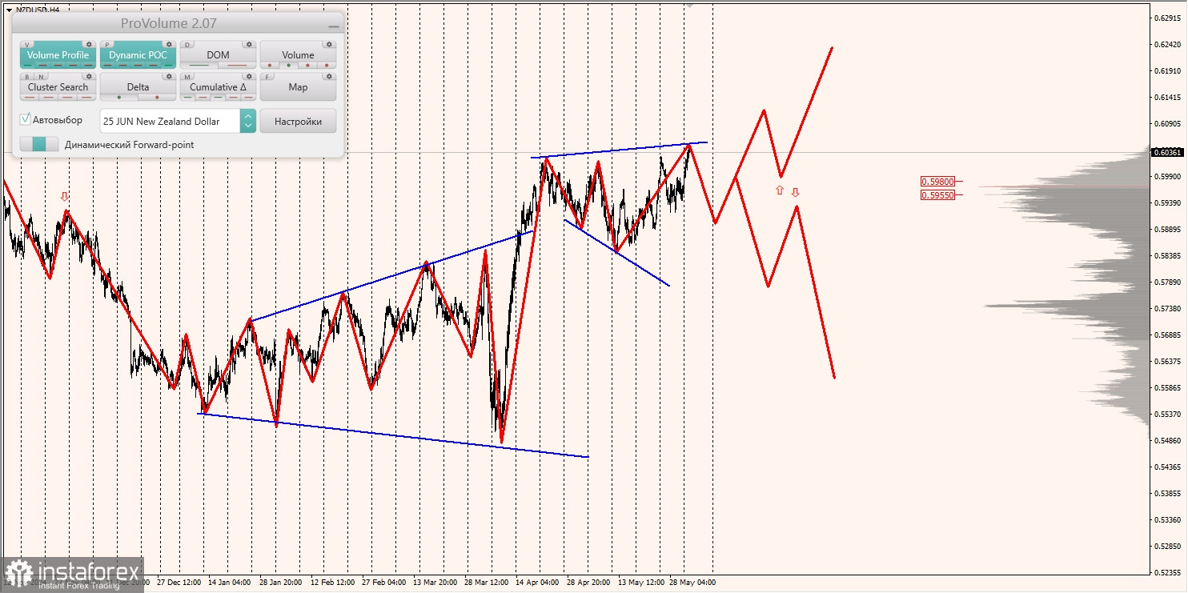
Task: Enable the Map view
Action: 298,87
